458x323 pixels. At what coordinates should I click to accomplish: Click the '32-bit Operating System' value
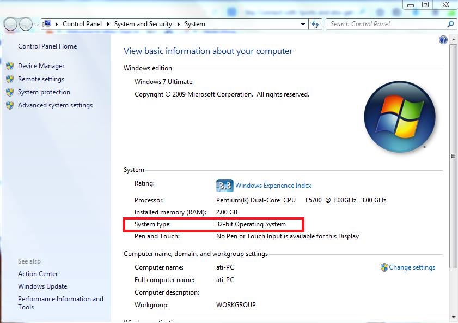pos(251,224)
